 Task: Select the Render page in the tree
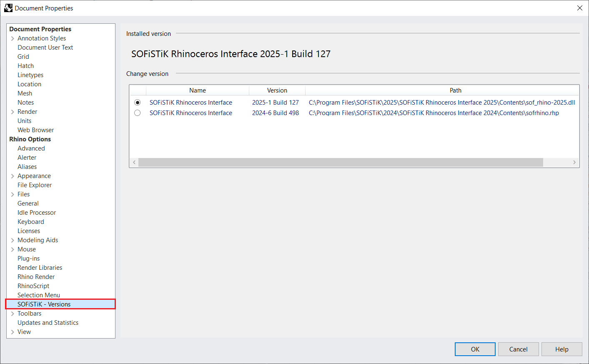pos(28,112)
